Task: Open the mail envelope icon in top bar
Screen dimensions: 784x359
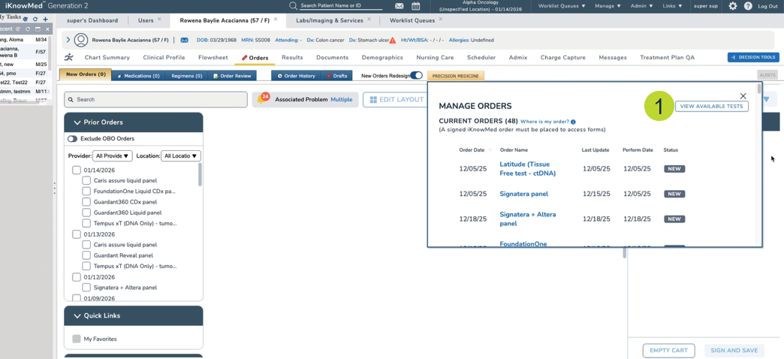Action: (400, 6)
